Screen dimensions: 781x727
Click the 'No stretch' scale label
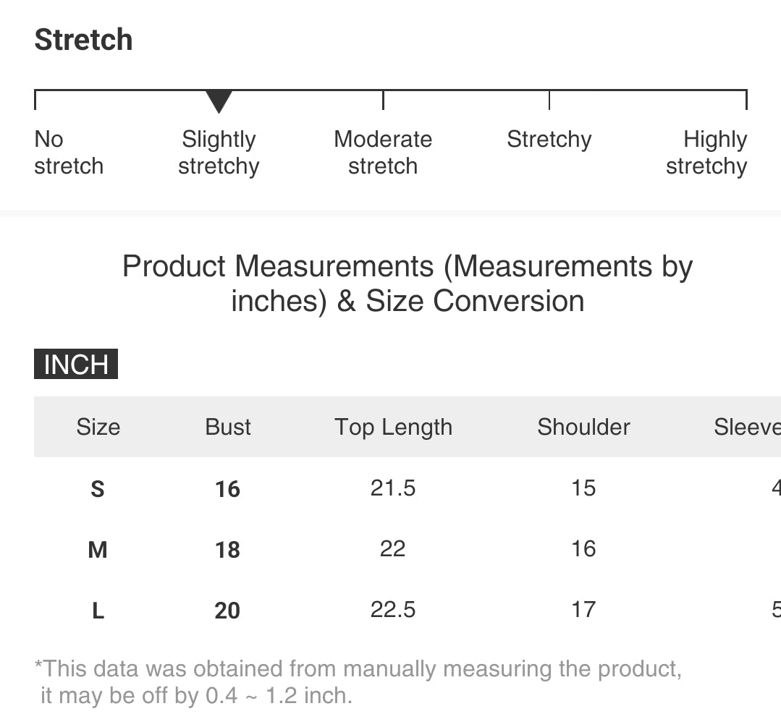[69, 153]
